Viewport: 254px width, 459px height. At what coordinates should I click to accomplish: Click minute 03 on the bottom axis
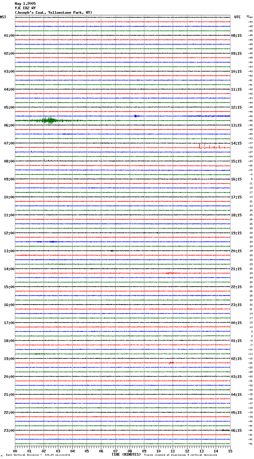(58, 451)
